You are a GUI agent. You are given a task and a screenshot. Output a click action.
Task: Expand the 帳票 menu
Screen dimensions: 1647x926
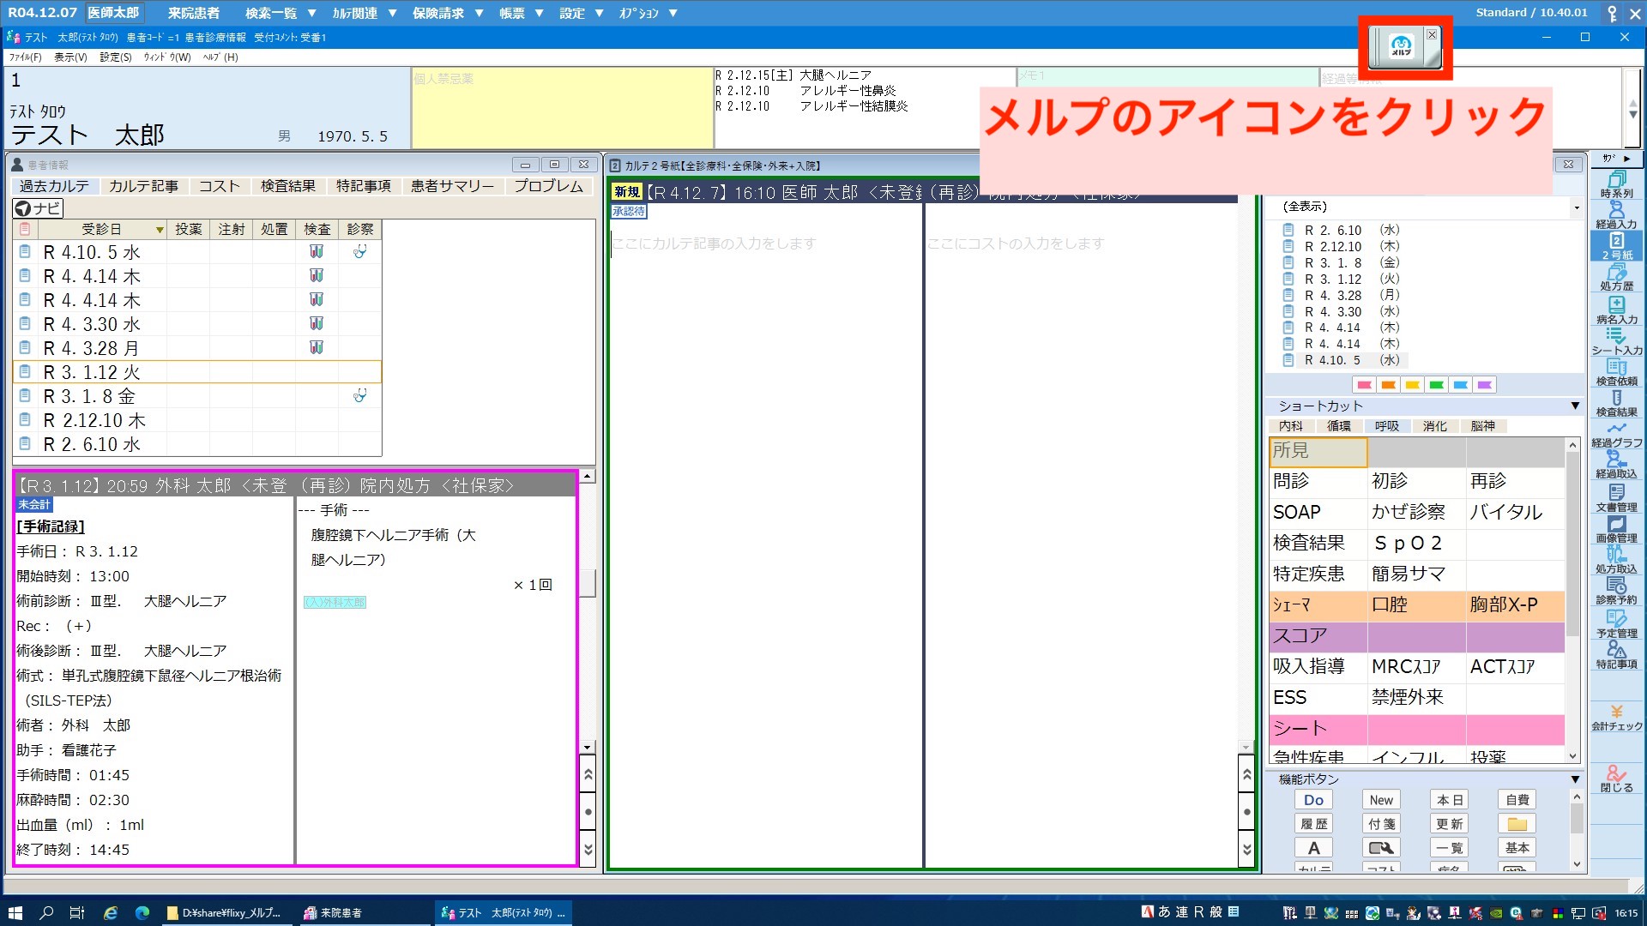point(522,13)
